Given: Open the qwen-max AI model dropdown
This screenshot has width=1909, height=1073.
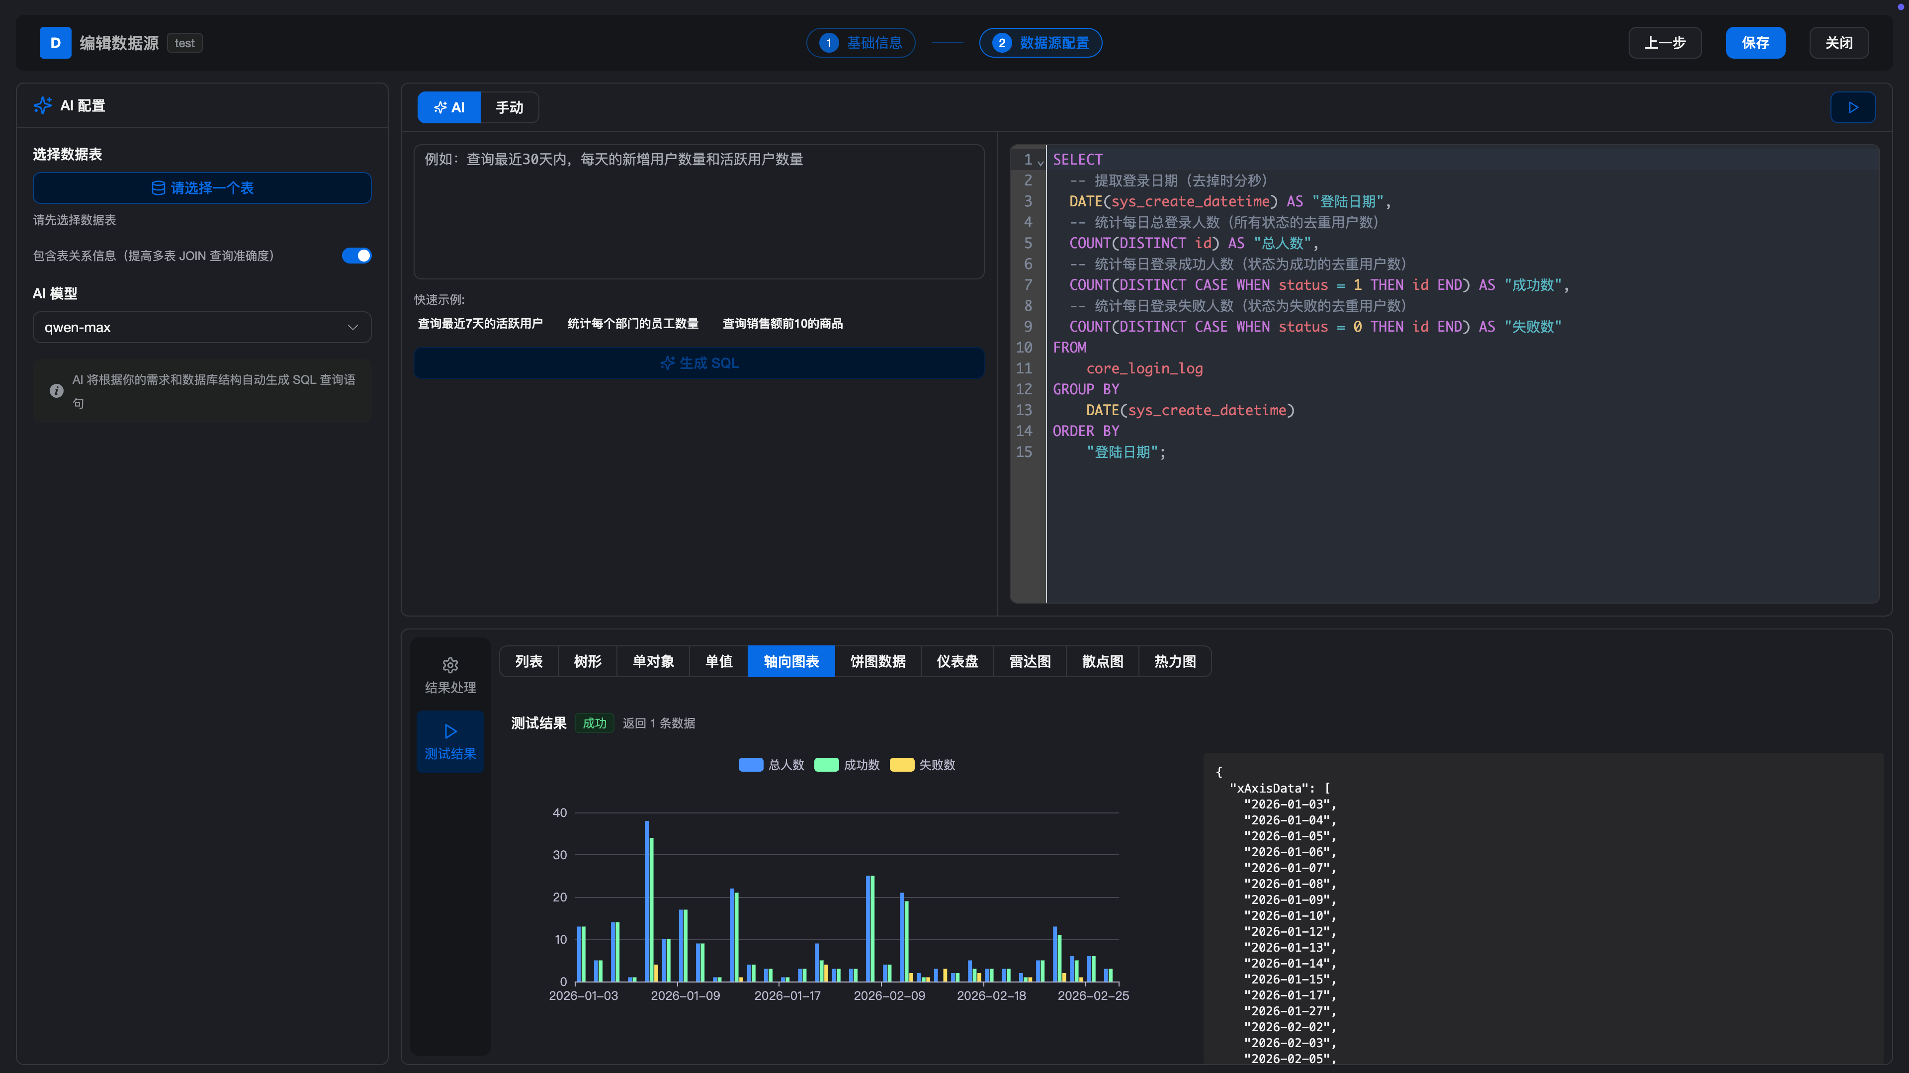Looking at the screenshot, I should click(201, 328).
